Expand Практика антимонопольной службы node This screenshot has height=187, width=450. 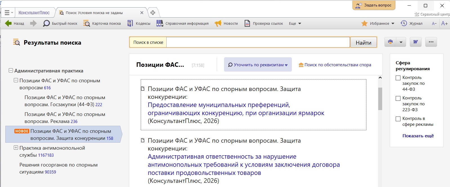[x=16, y=148]
